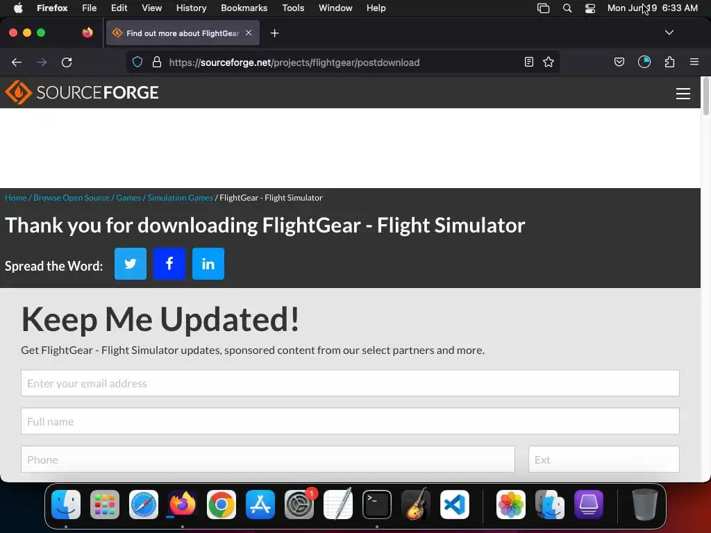711x533 pixels.
Task: Open the View menu
Action: (151, 8)
